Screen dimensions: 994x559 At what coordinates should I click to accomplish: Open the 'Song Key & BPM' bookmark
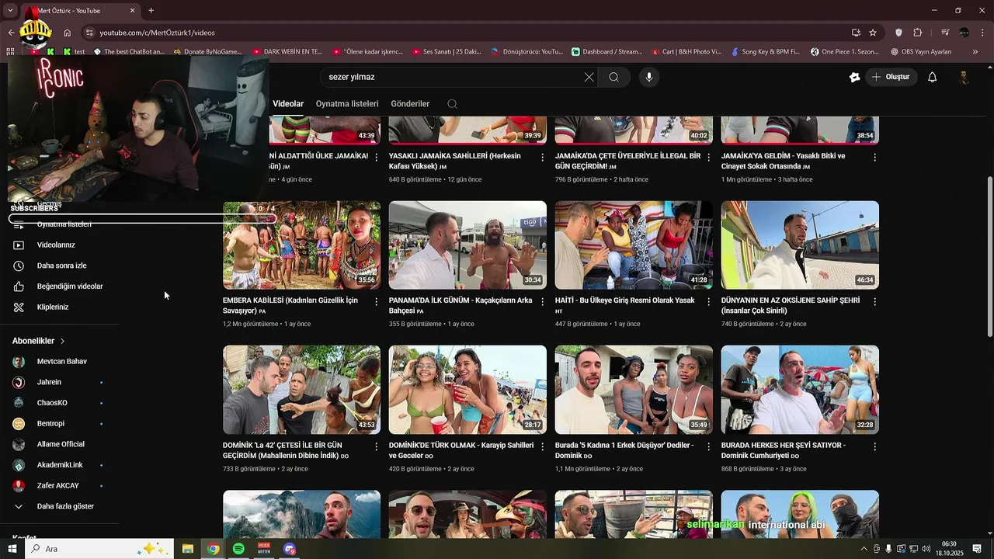[x=764, y=52]
